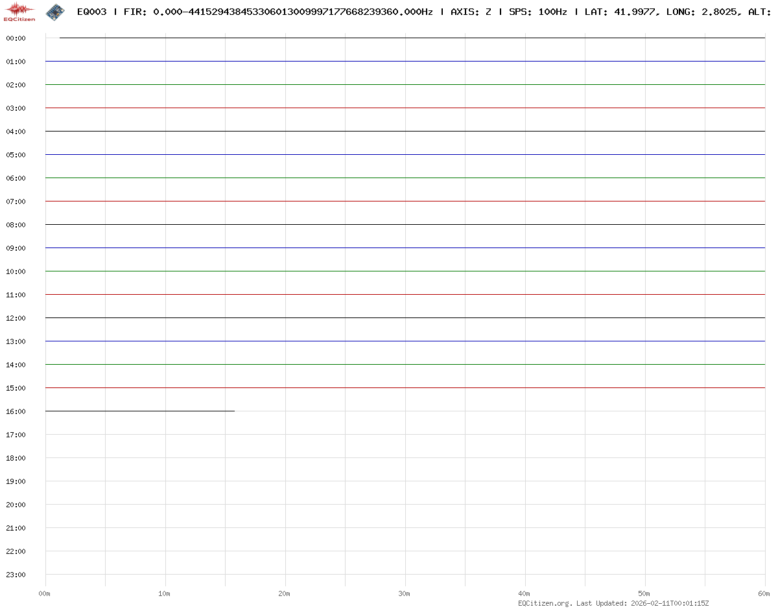Click the 50m minute axis label
Viewport: 778px width, 609px height.
pyautogui.click(x=644, y=593)
